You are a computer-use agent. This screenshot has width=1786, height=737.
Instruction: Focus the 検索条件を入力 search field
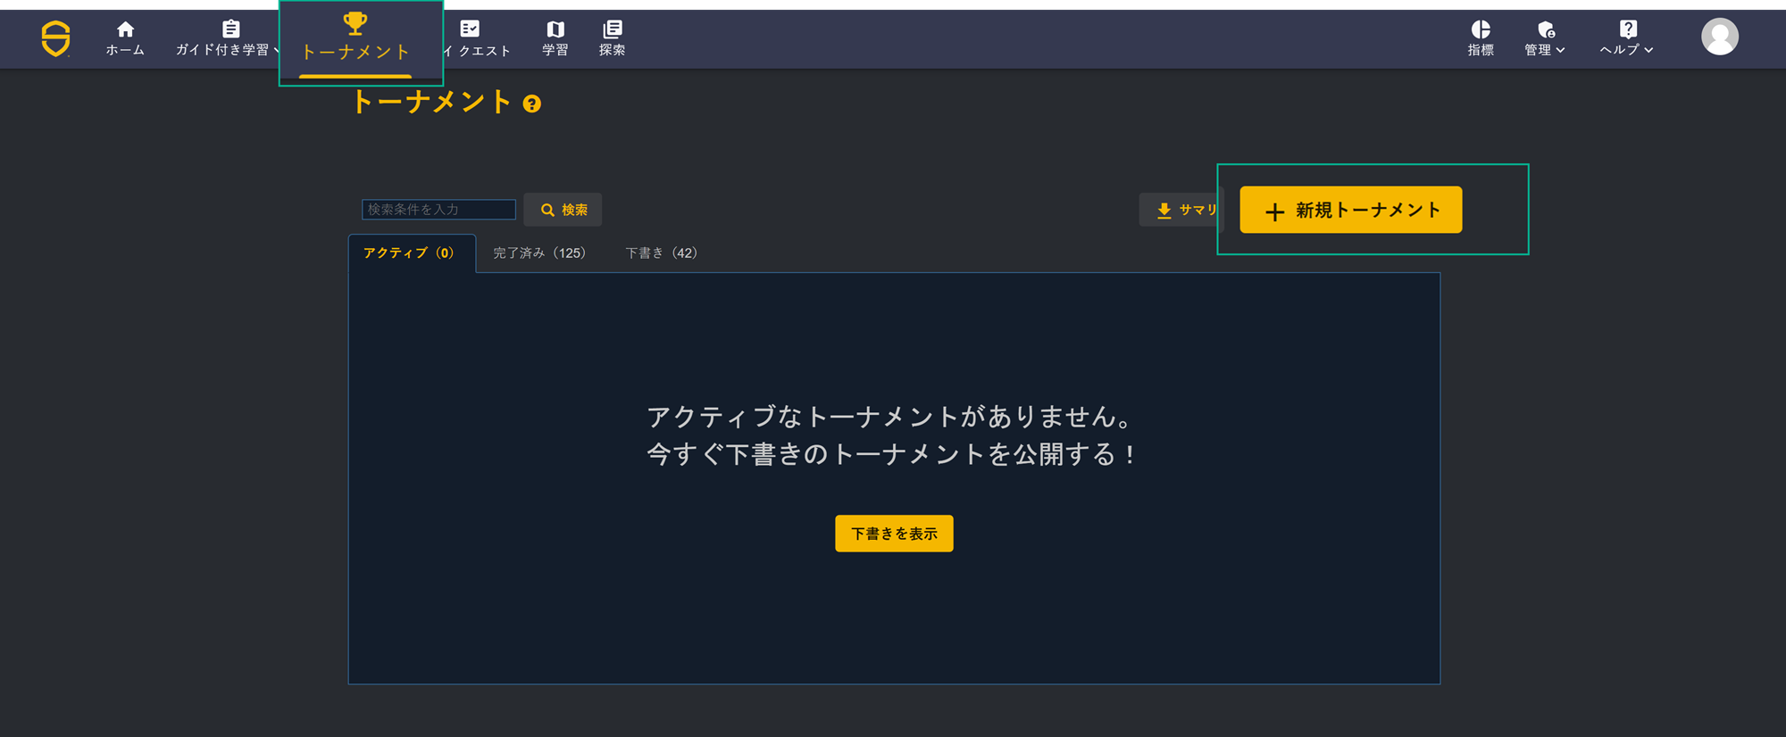click(438, 210)
